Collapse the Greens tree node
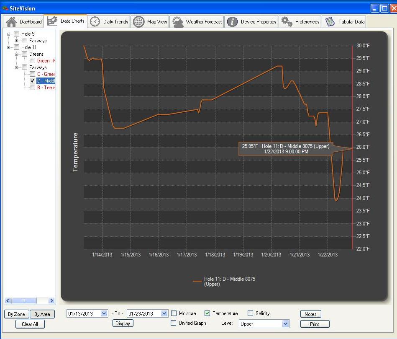The height and width of the screenshot is (339, 397). pyautogui.click(x=16, y=54)
